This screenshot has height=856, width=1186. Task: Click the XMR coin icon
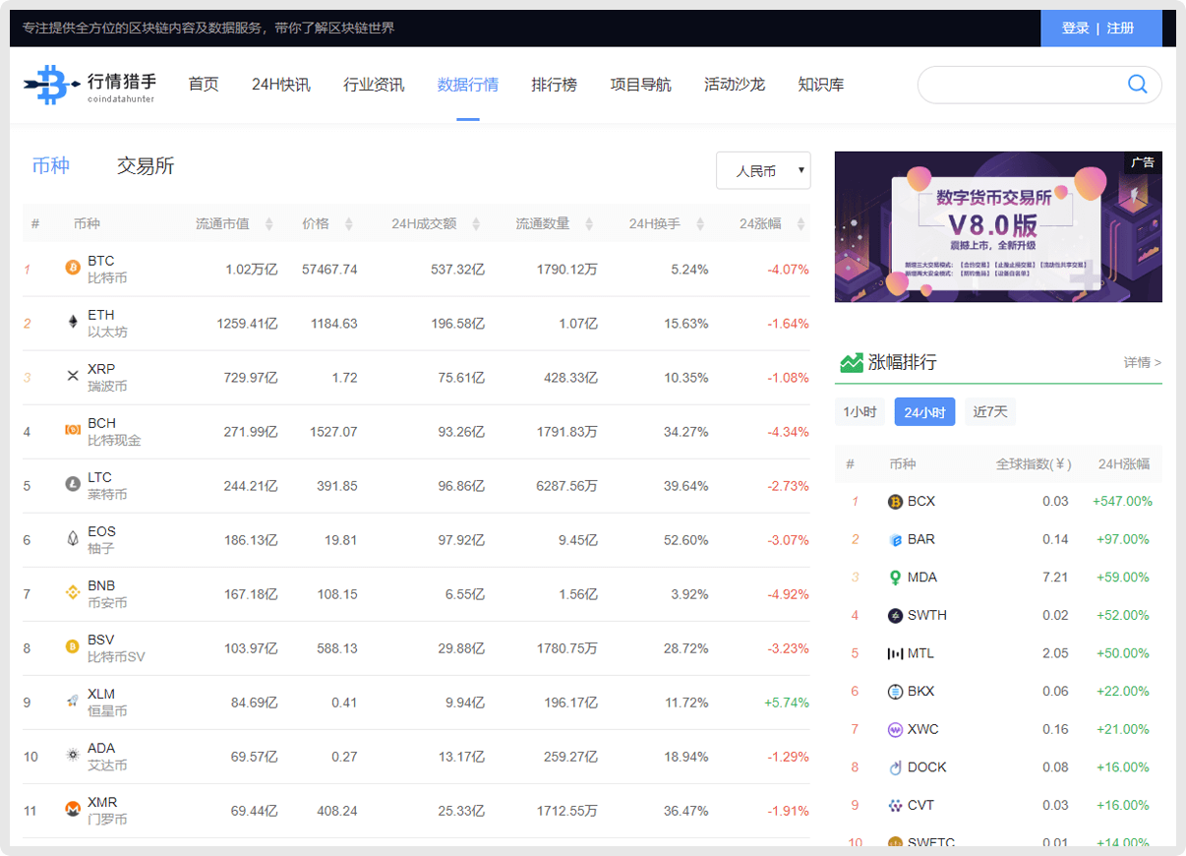click(72, 810)
